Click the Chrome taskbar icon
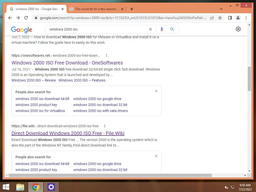 36,187
